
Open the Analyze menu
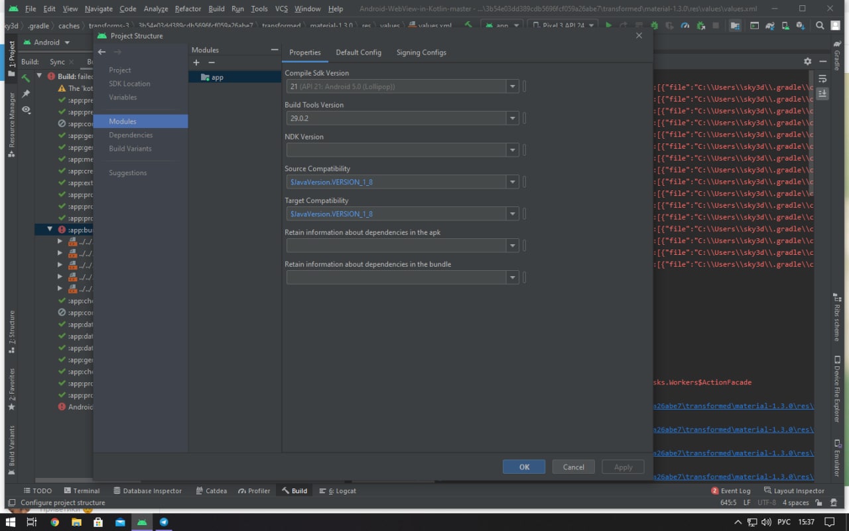click(156, 9)
